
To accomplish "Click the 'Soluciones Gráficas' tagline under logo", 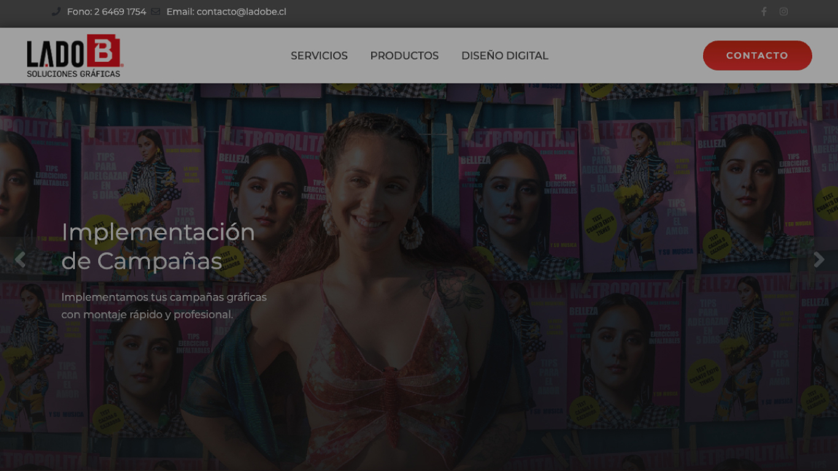I will click(74, 74).
